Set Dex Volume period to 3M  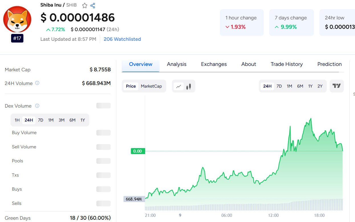point(62,120)
